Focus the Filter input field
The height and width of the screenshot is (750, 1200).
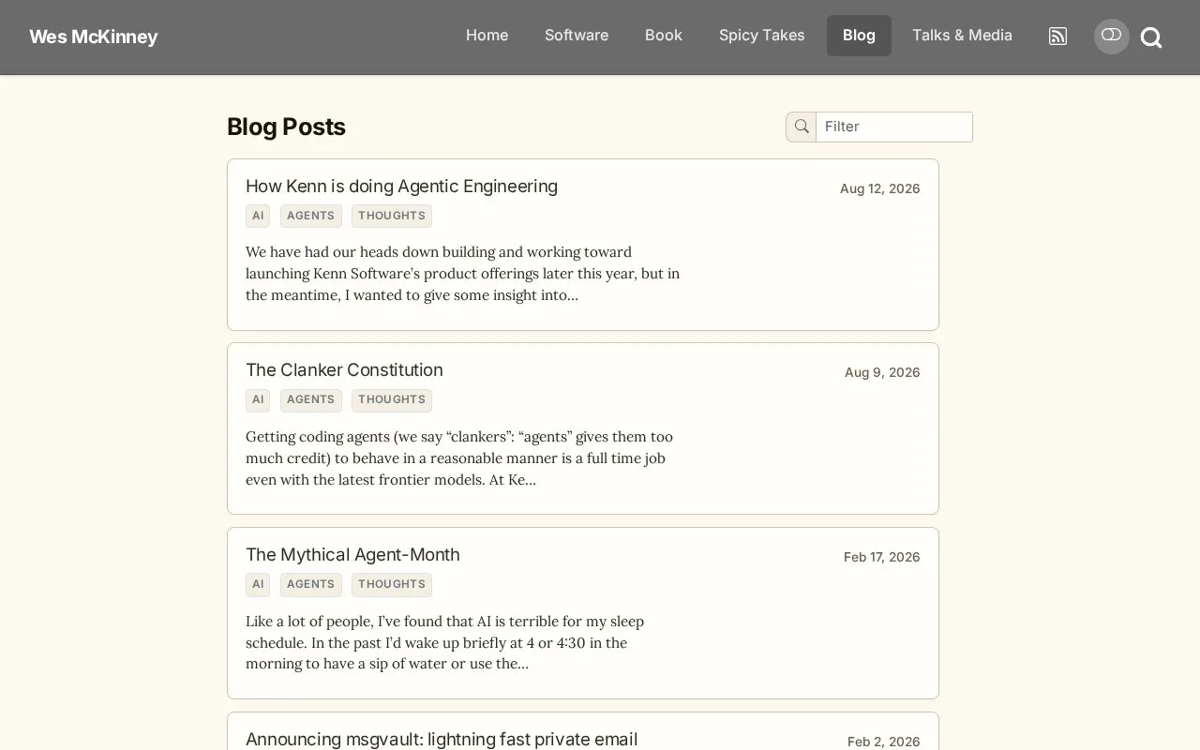click(x=894, y=127)
